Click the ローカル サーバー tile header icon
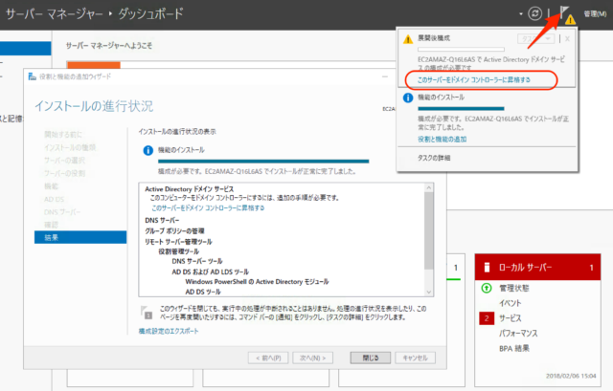Screen dimensions: 613x391 pyautogui.click(x=487, y=268)
